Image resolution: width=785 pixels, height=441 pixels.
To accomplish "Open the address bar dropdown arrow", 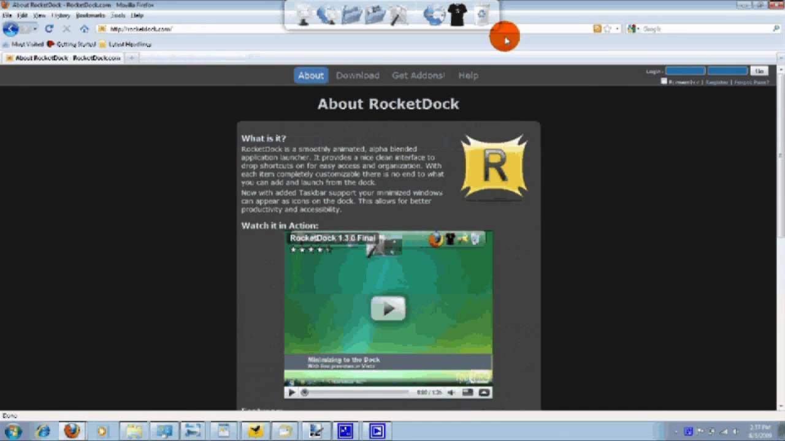I will point(617,29).
